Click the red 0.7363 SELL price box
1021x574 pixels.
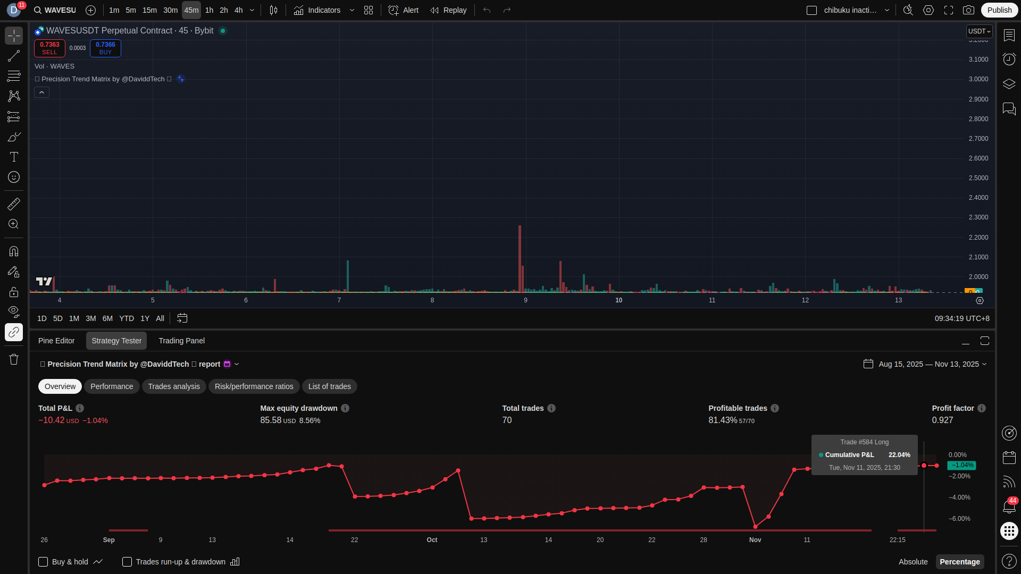coord(49,48)
